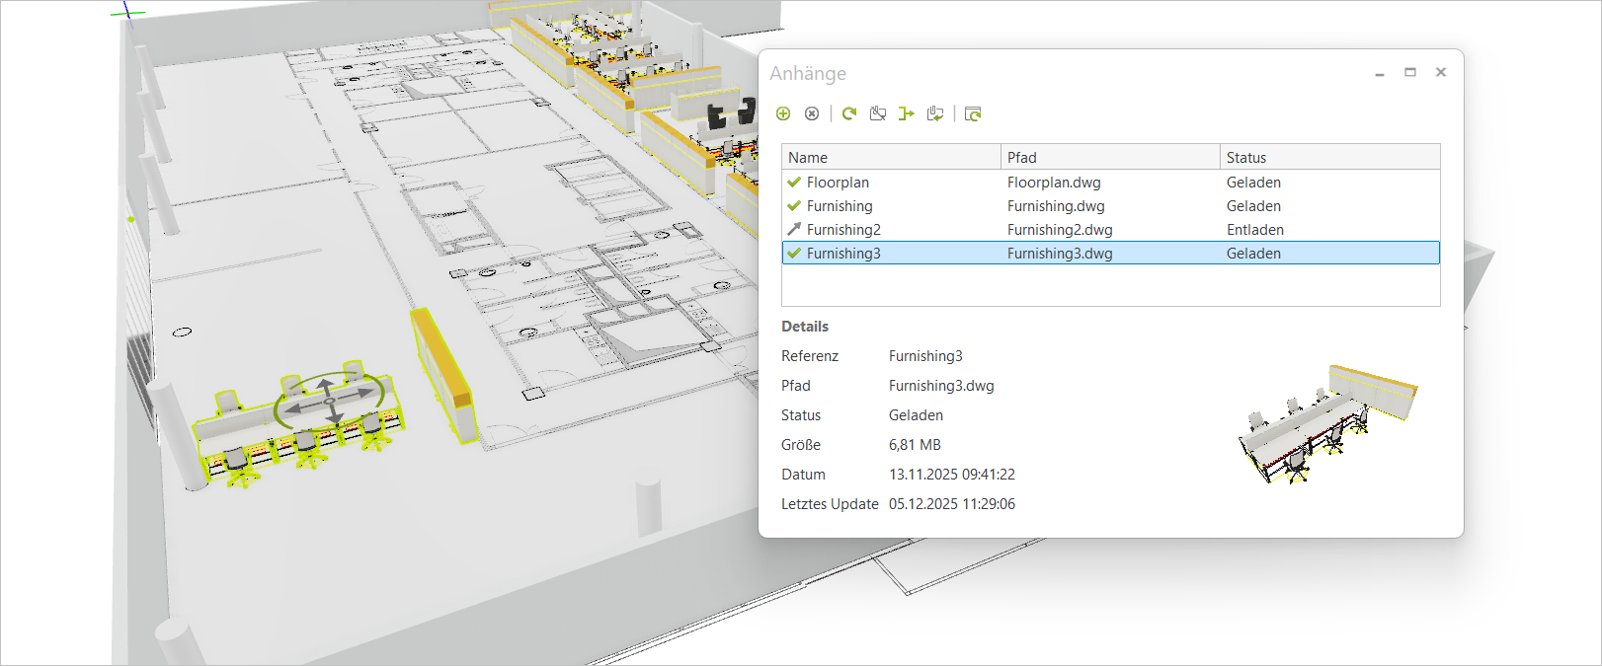This screenshot has height=666, width=1602.
Task: Click the move gizmo arrows on the desk group
Action: 330,401
